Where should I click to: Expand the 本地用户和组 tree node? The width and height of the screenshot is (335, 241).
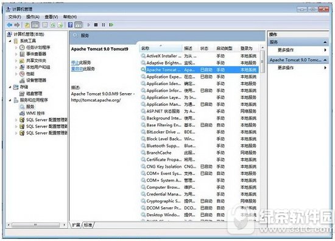coord(16,67)
